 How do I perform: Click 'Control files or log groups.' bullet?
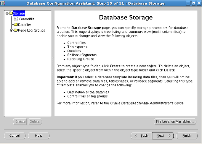pyautogui.click(x=88, y=96)
